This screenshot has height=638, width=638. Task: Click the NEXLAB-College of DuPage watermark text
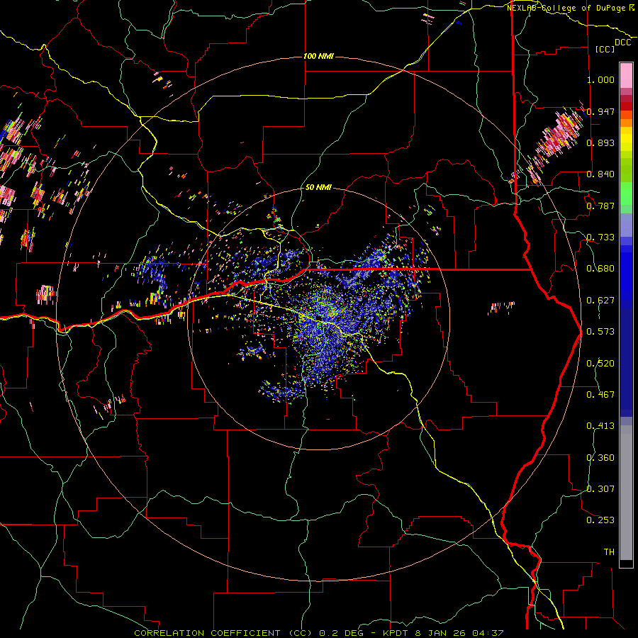tap(571, 8)
